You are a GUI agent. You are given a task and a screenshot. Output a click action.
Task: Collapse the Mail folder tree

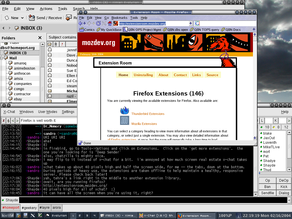click(x=2, y=58)
